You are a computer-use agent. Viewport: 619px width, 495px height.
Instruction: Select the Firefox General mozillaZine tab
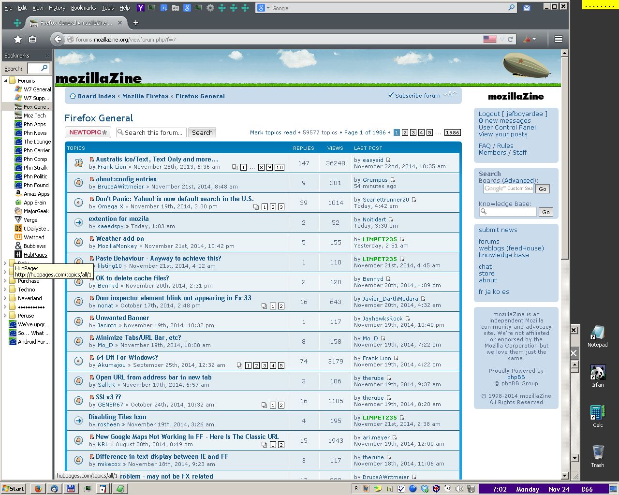pyautogui.click(x=76, y=23)
